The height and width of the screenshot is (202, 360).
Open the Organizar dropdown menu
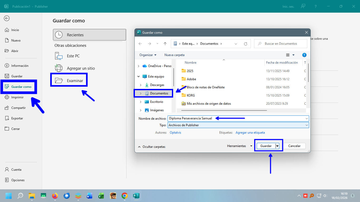coord(148,55)
